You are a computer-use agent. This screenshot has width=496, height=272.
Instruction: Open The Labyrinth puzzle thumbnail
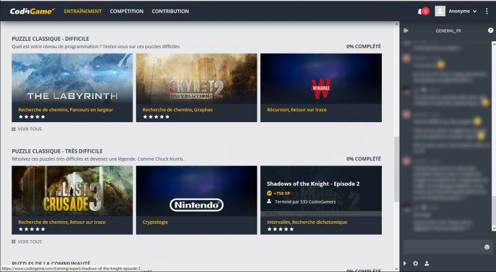[72, 79]
